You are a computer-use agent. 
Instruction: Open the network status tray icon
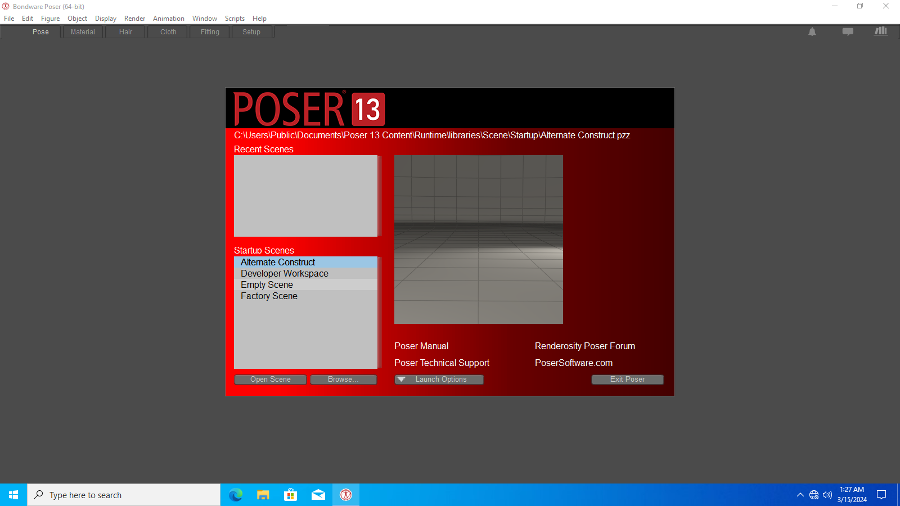point(814,495)
